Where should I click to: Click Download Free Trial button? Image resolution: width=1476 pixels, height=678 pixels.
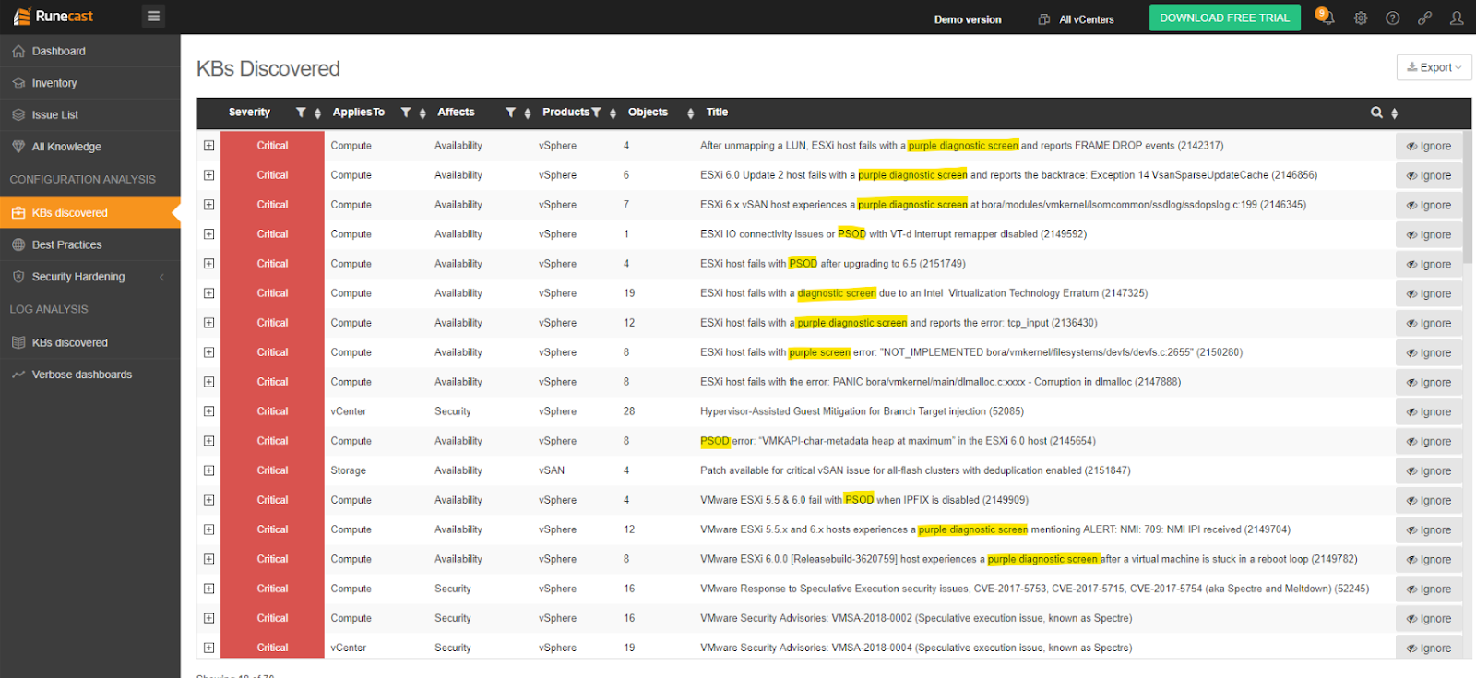[1224, 18]
